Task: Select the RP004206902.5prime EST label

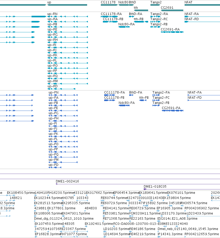Action: coord(202,208)
